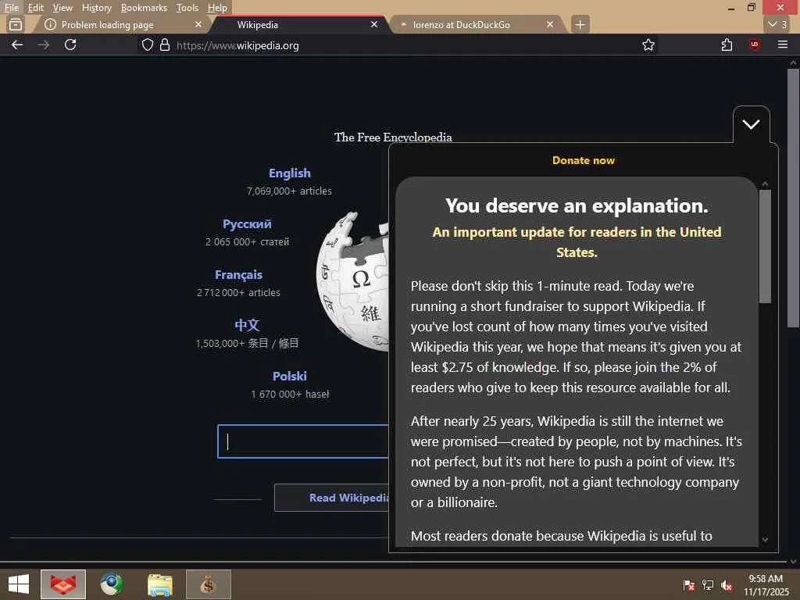Focus the Wikipedia search input
The image size is (800, 600).
[x=303, y=441]
